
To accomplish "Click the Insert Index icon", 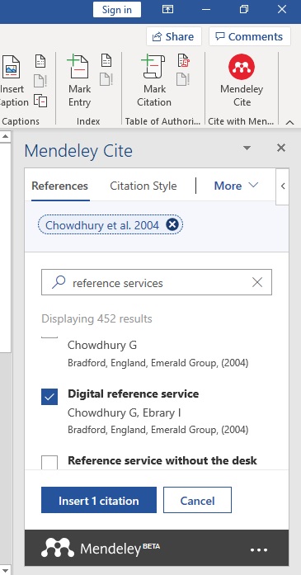I will (106, 60).
